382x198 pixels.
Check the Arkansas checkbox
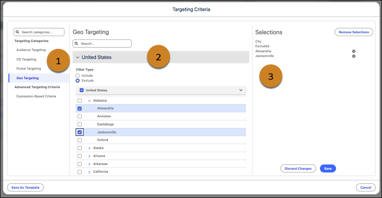pos(80,164)
